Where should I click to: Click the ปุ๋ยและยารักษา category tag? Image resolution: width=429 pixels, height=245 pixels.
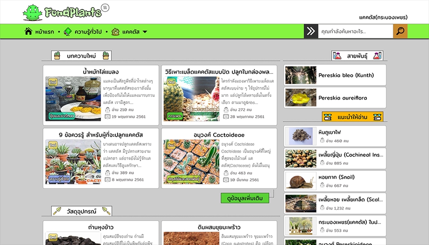(62, 116)
